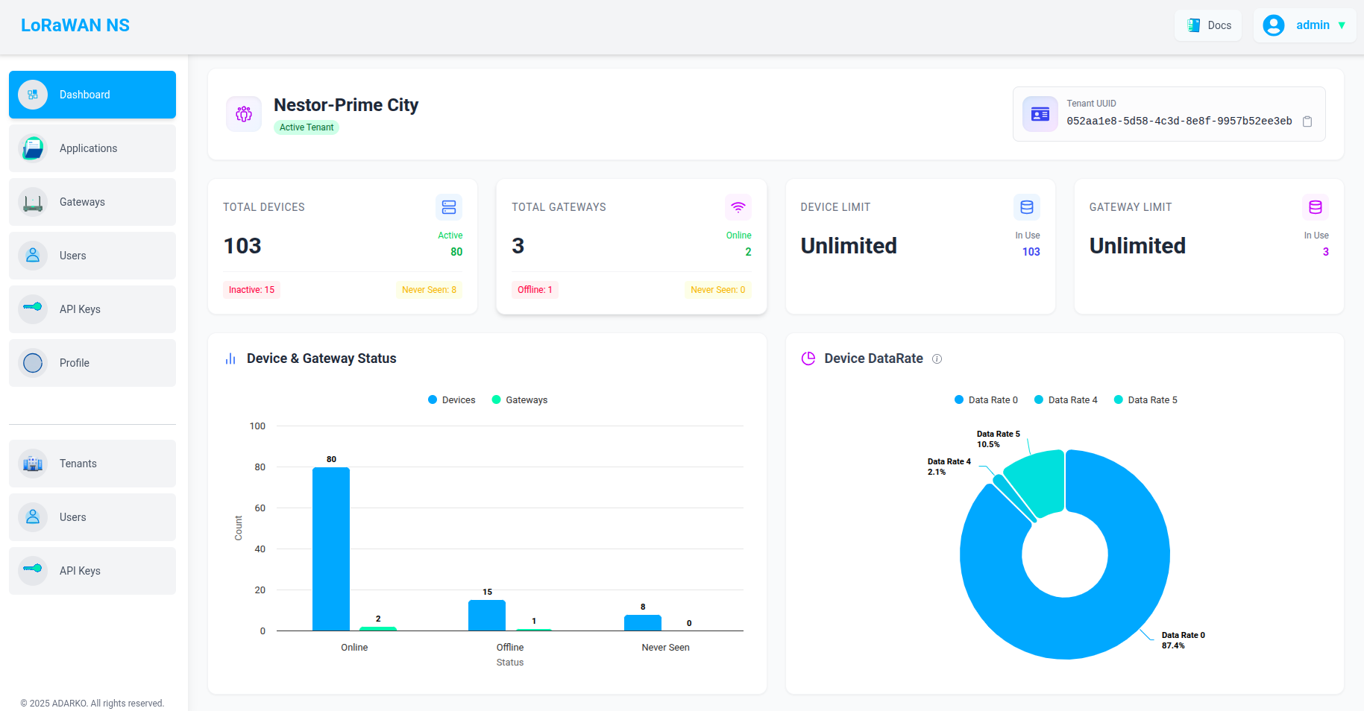This screenshot has height=711, width=1364.
Task: Click the Total Gateways wifi icon
Action: click(x=738, y=207)
